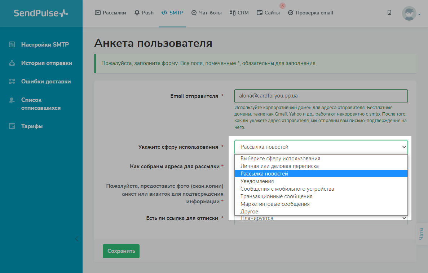The width and height of the screenshot is (428, 273).
Task: Open Проверка email in top navigation
Action: point(310,13)
